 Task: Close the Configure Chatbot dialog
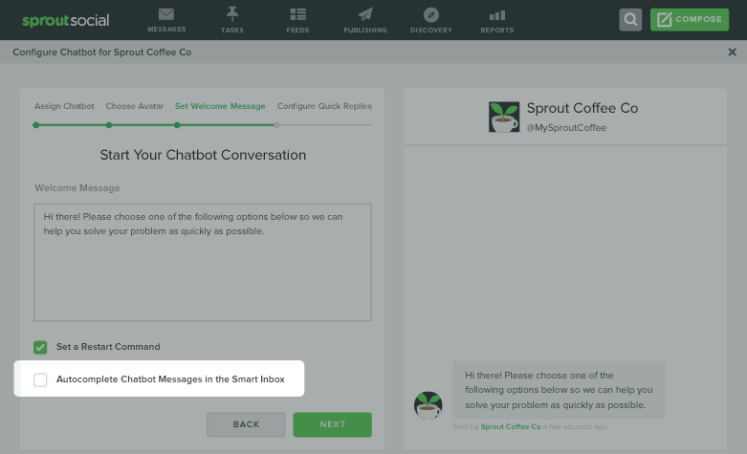(x=733, y=52)
